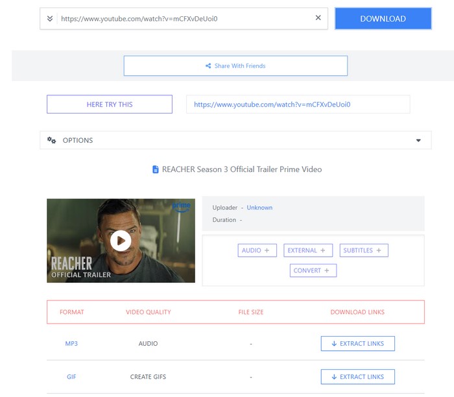
Task: Click Share With Friends button
Action: (x=235, y=66)
